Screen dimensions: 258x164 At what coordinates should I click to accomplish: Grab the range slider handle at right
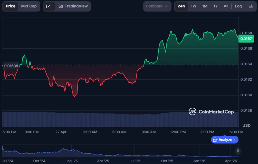238,151
